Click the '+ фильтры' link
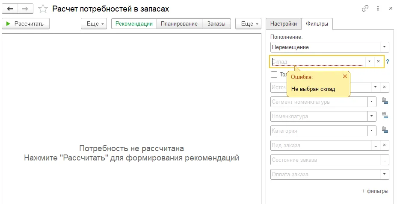 (375, 191)
